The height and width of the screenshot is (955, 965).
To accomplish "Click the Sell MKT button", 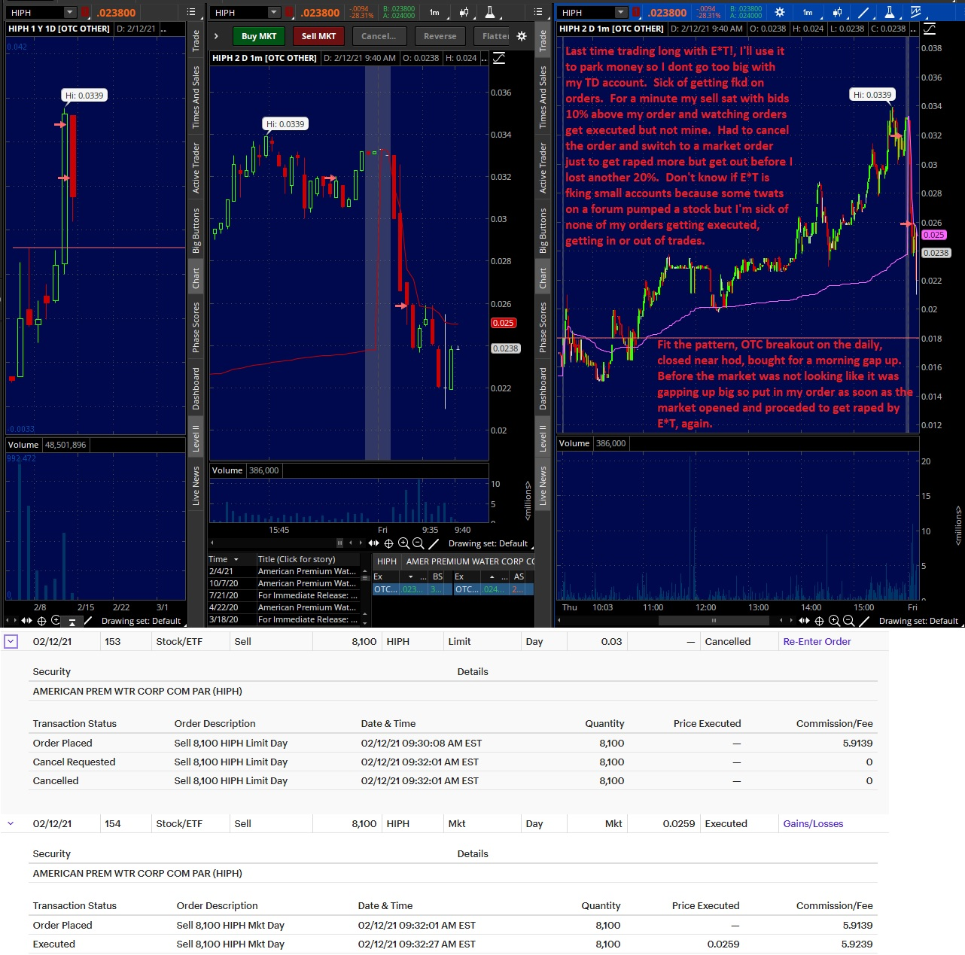I will pos(319,36).
